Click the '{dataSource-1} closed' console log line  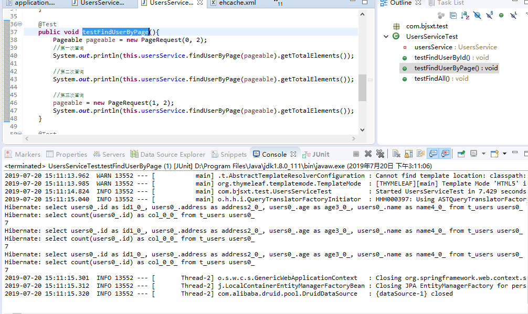pyautogui.click(x=229, y=294)
